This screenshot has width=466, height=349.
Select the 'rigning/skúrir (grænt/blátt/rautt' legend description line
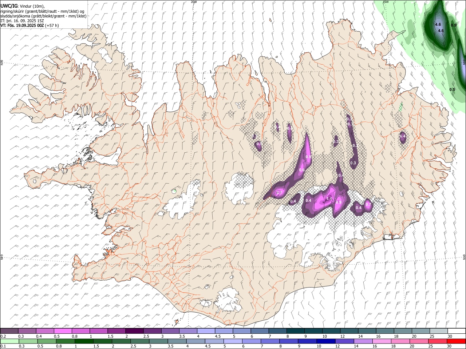coord(42,11)
